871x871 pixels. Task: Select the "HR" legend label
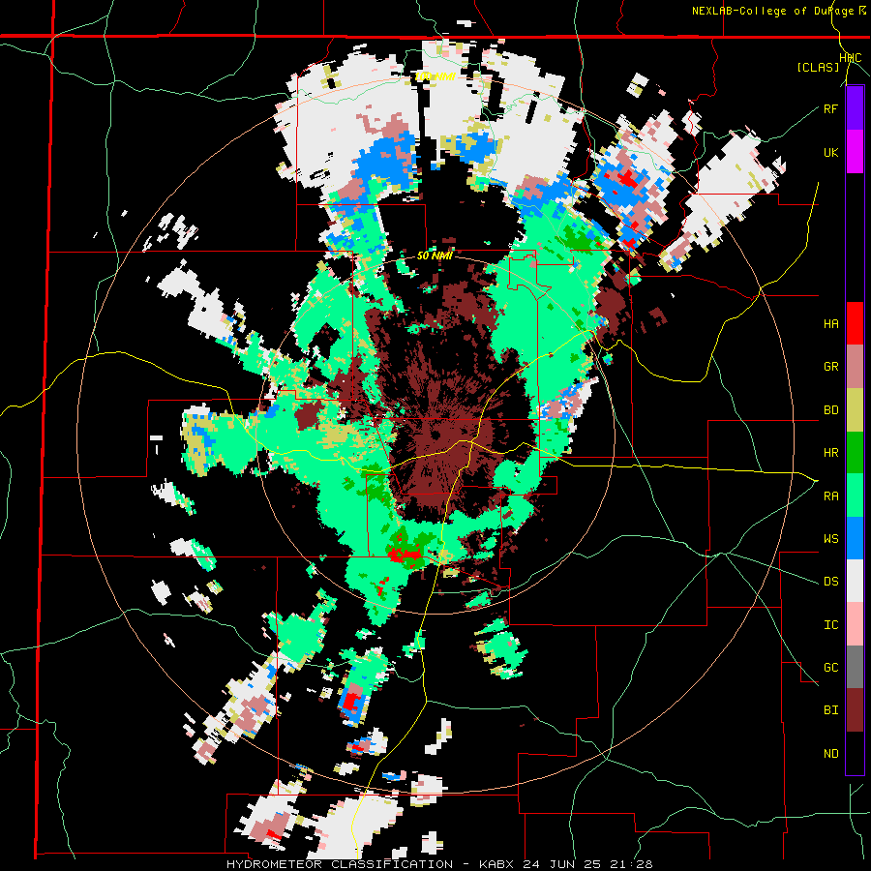click(830, 453)
